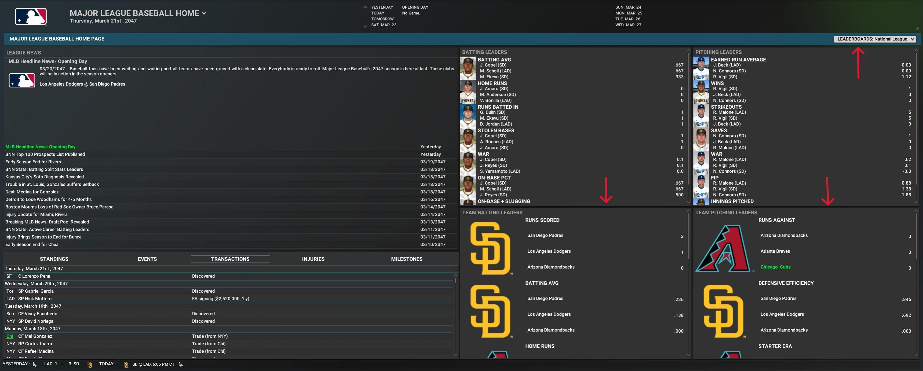The image size is (923, 371).
Task: Click the Padres logo under Runs Scored
Action: click(490, 248)
